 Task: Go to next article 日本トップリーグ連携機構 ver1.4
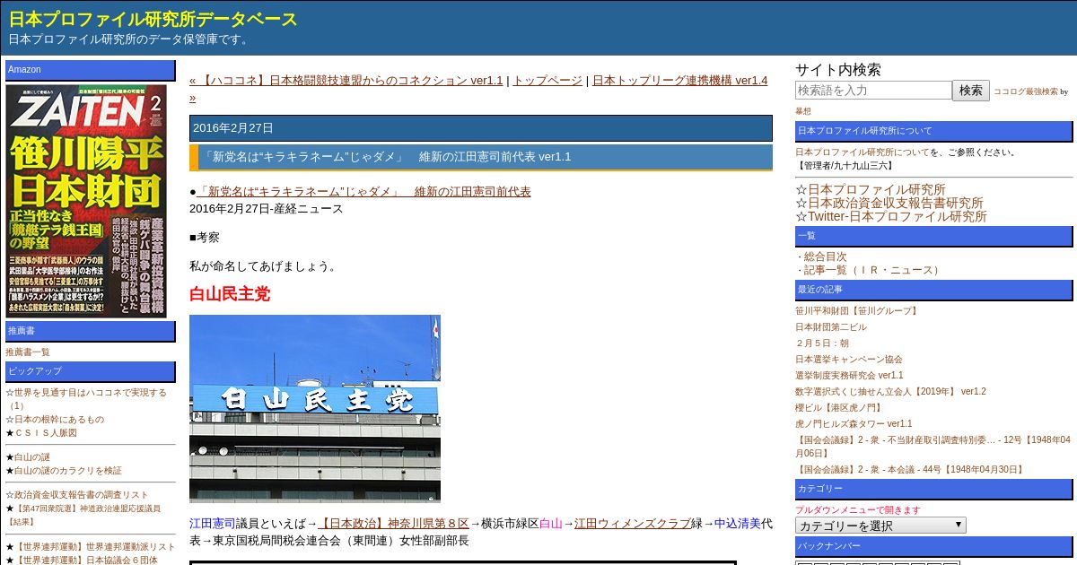679,80
